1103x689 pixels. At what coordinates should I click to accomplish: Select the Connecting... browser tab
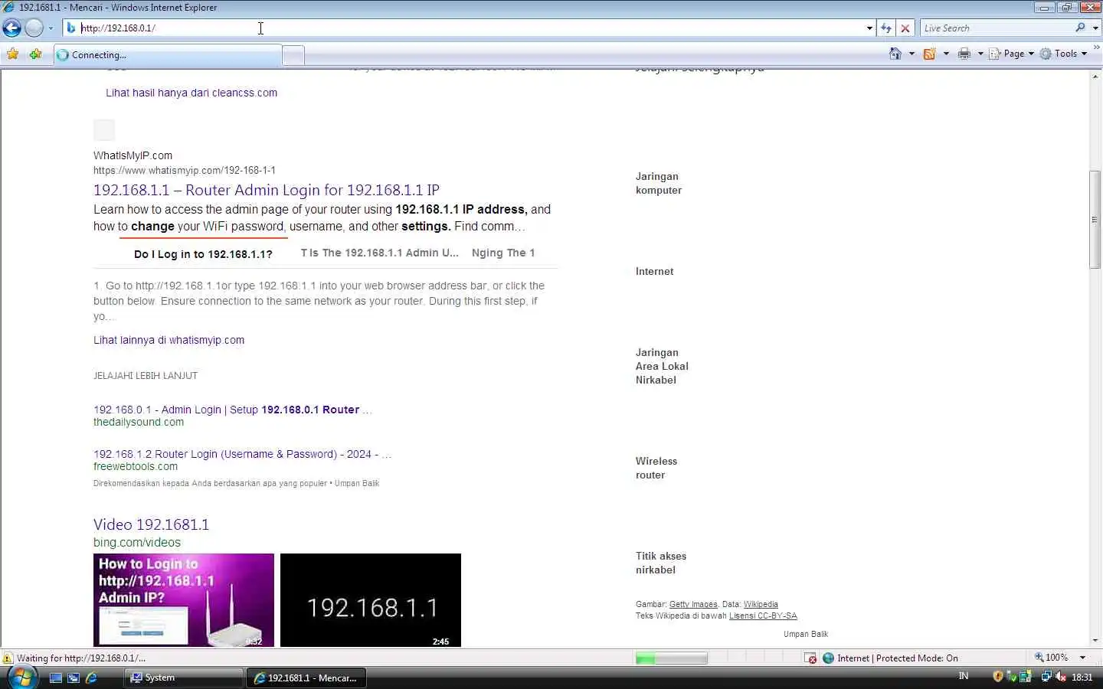point(167,55)
